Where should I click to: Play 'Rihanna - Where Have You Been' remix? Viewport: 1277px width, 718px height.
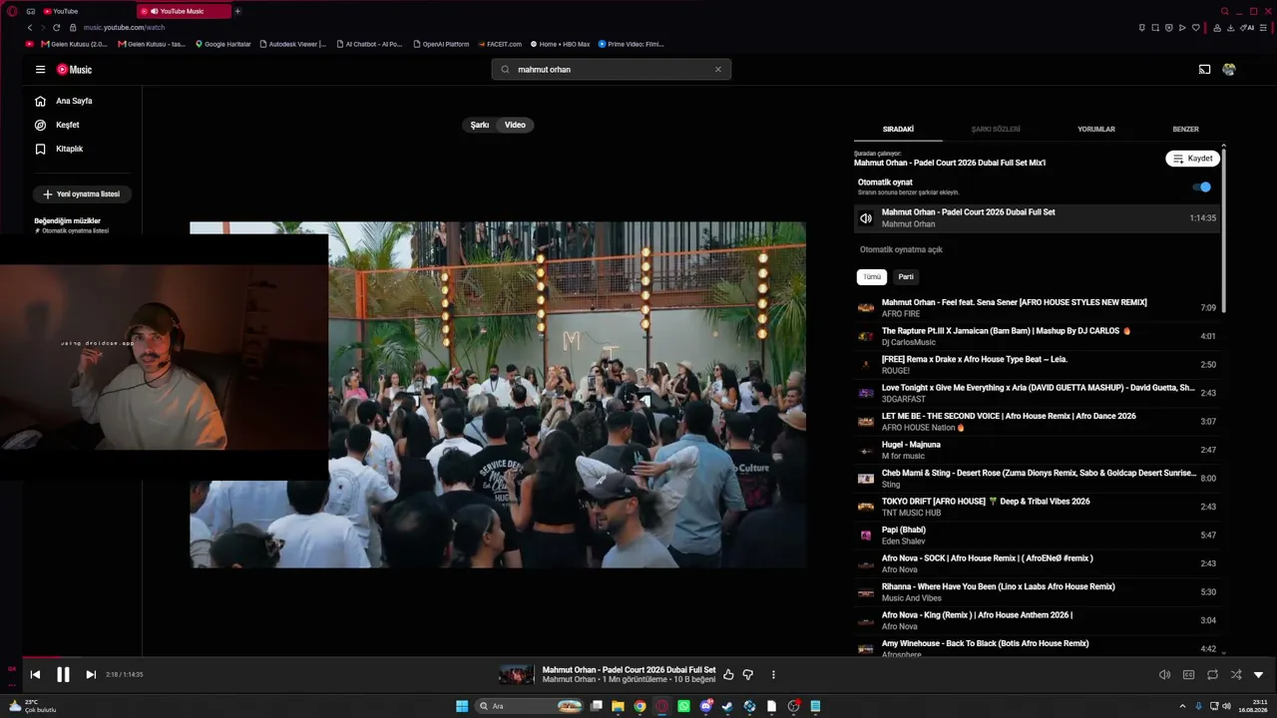click(x=1037, y=592)
